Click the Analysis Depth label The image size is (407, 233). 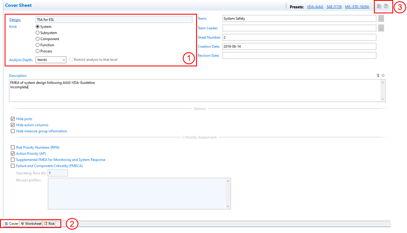coord(21,60)
